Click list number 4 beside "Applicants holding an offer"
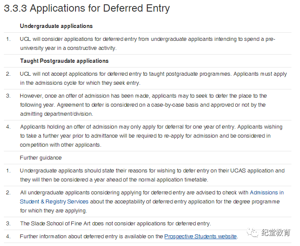This screenshot has width=300, height=246. point(8,127)
